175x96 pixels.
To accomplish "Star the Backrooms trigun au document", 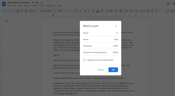I will coord(33,3).
